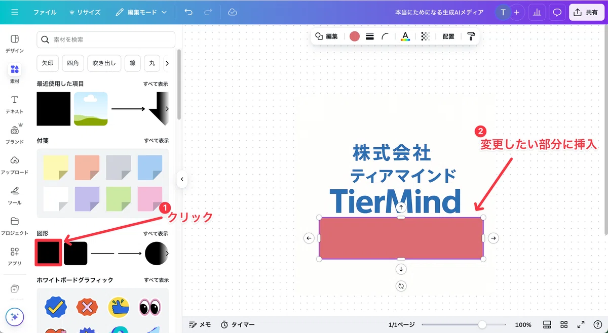Select the copy style paint roller
Image resolution: width=608 pixels, height=333 pixels.
pyautogui.click(x=471, y=36)
